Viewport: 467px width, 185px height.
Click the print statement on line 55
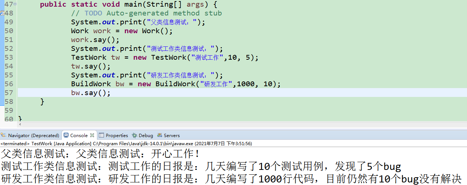tap(147, 75)
